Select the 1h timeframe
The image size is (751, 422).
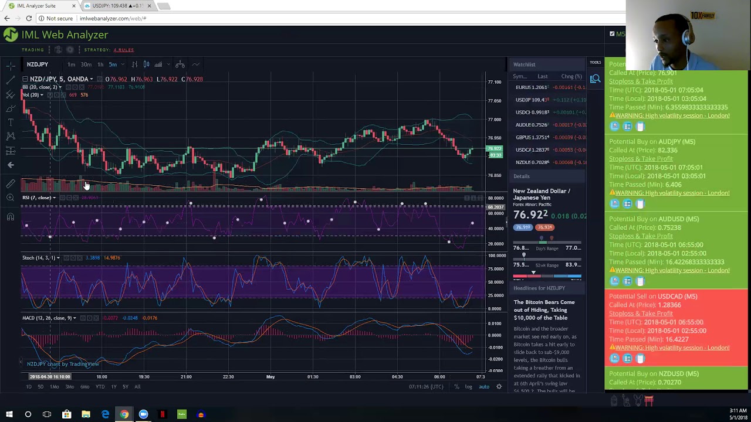point(100,64)
